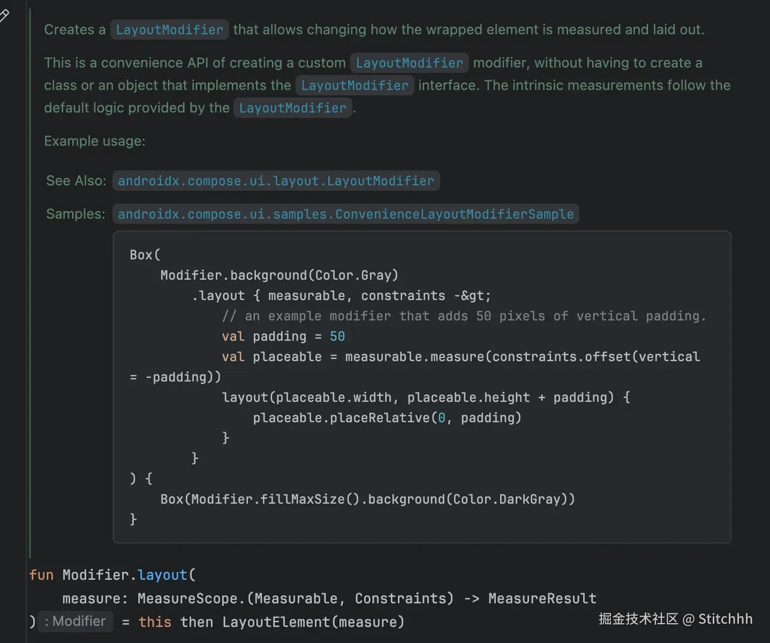This screenshot has width=770, height=643.
Task: Click the 'Example usage:' text
Action: [x=95, y=141]
